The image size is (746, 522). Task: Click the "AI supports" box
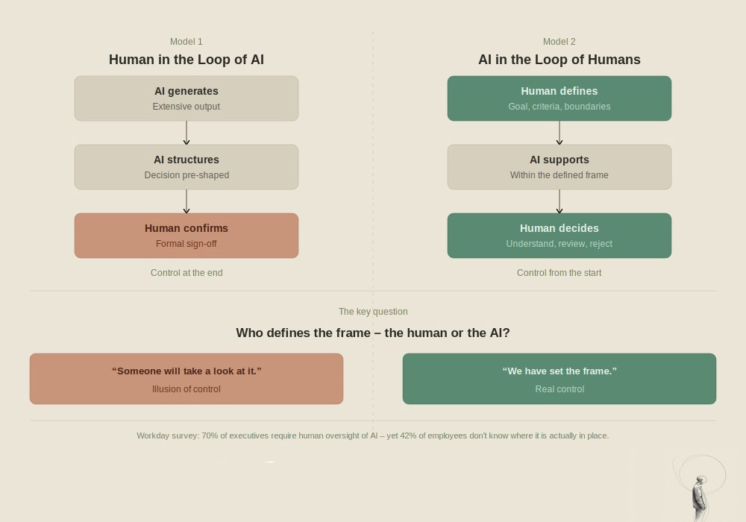[x=559, y=167]
